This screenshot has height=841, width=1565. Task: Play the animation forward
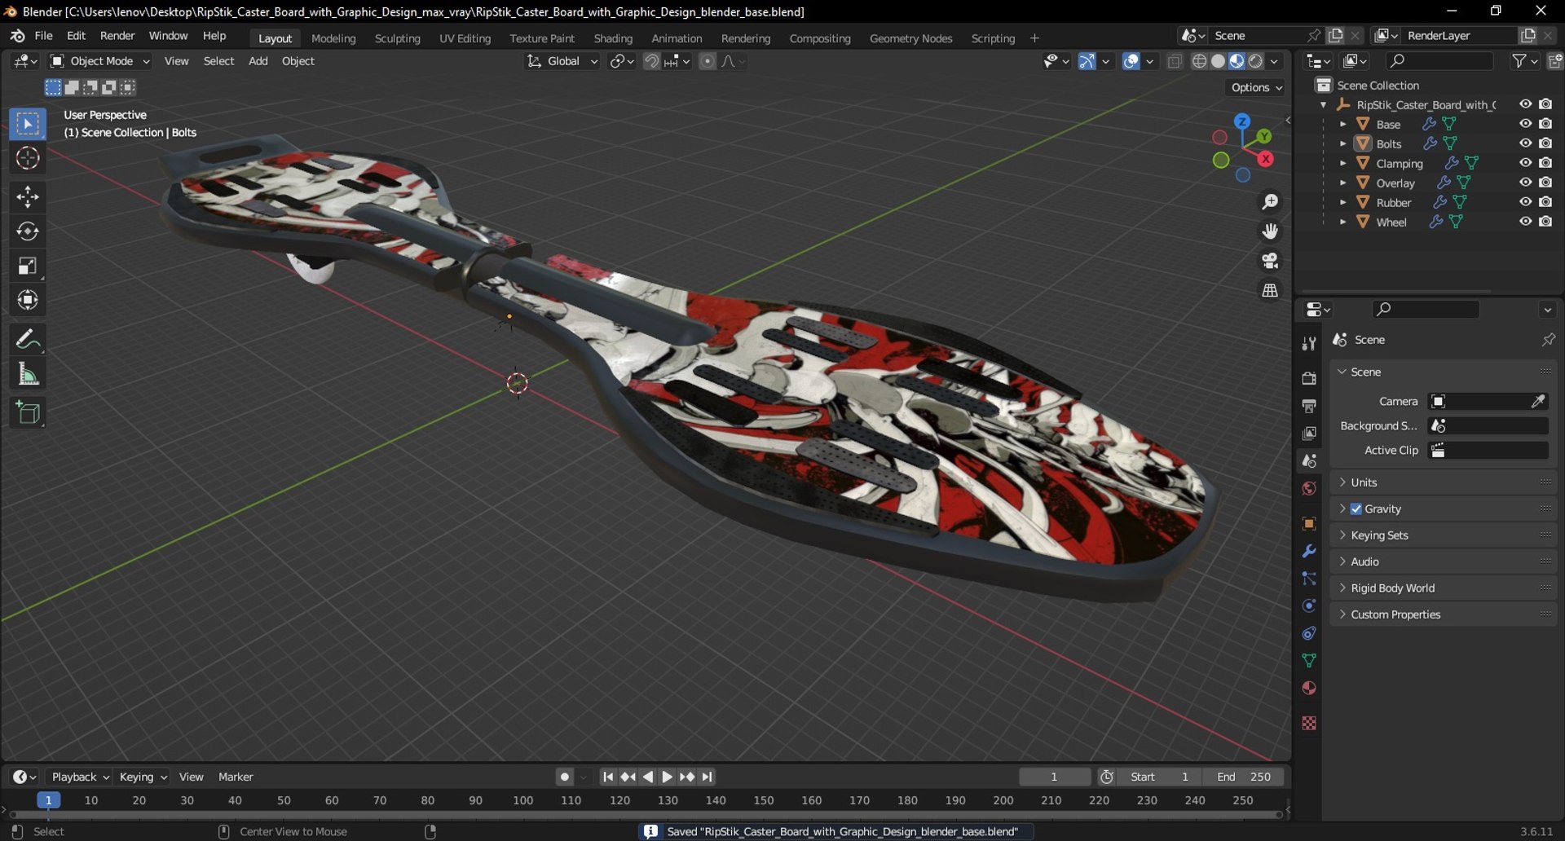[667, 777]
